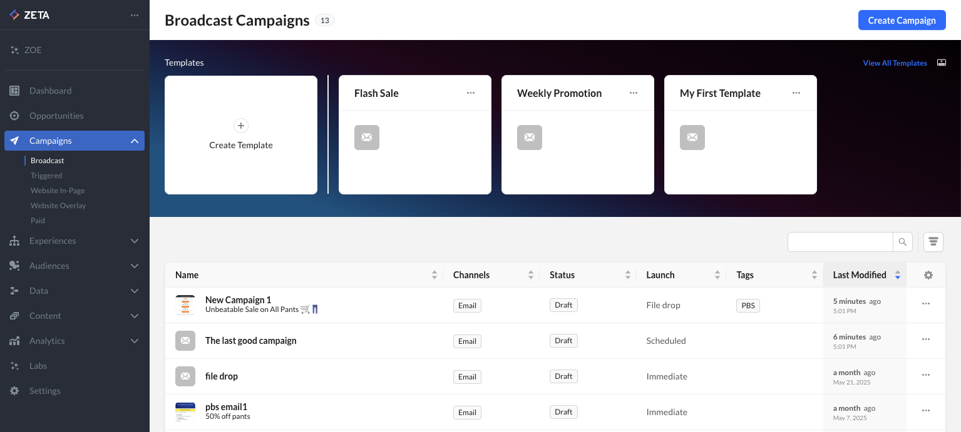This screenshot has height=432, width=961.
Task: Collapse the Campaigns sidebar section
Action: tap(135, 141)
